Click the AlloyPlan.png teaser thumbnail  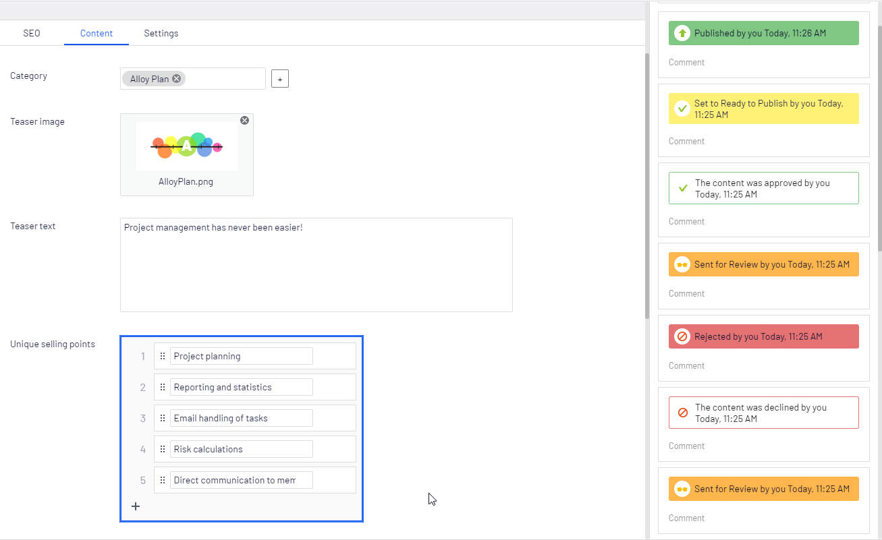click(x=186, y=146)
